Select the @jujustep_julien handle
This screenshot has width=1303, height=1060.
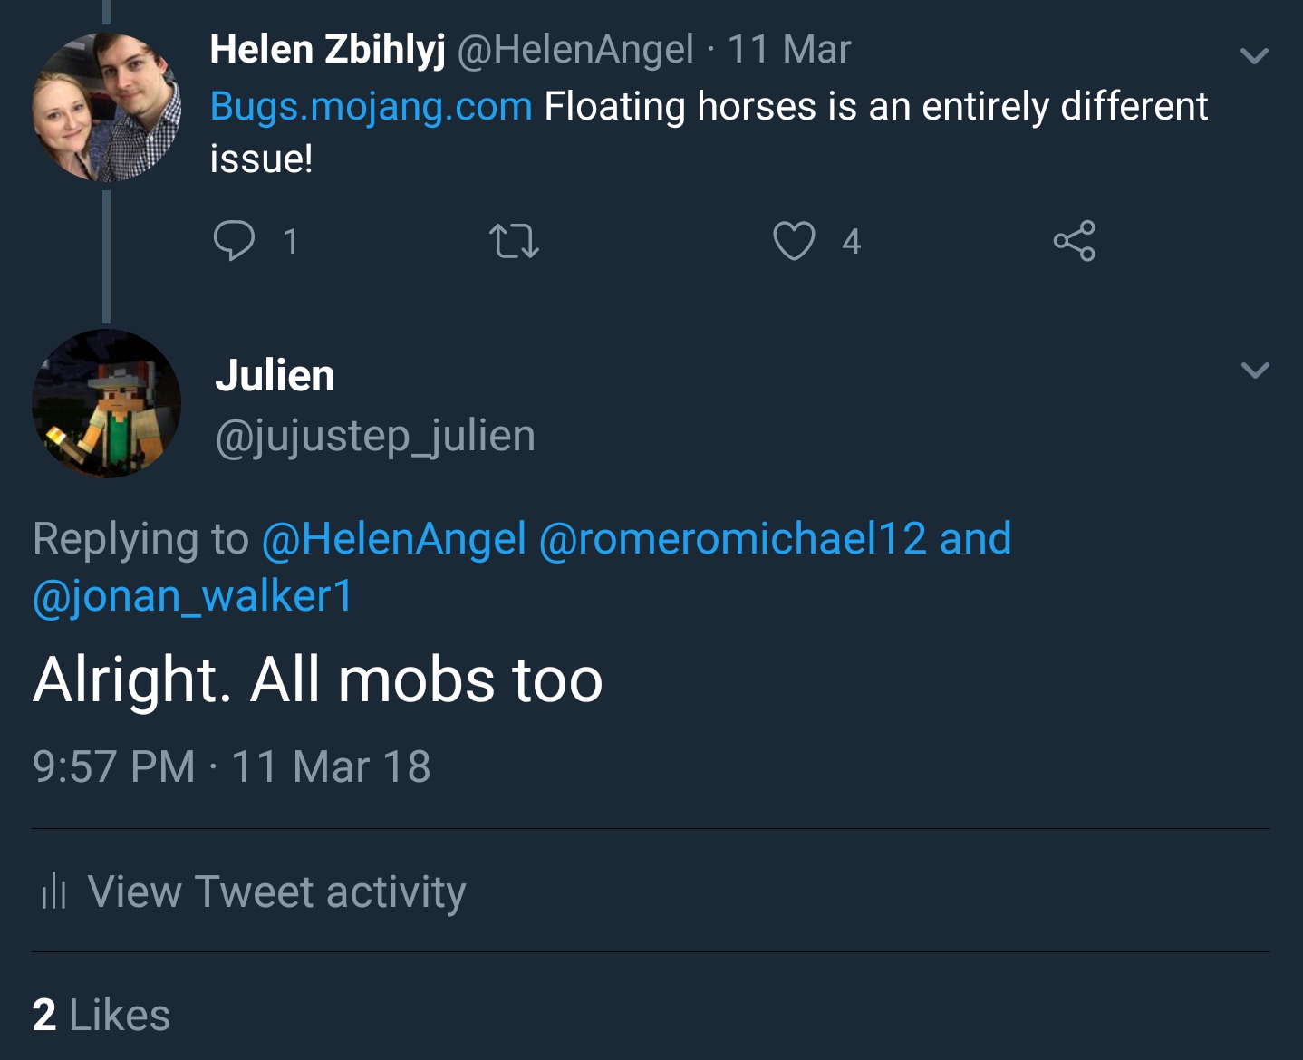tap(375, 436)
